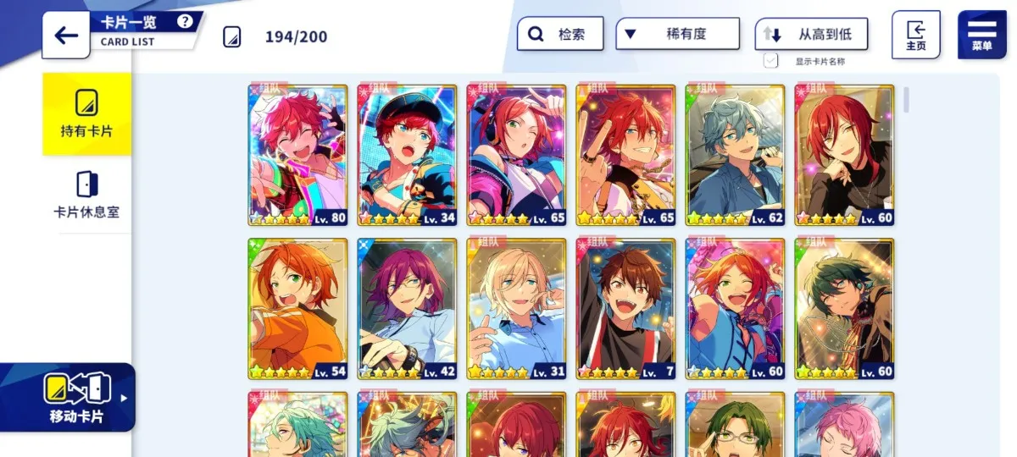
Task: Click the magnifier in the 检索 button
Action: 536,35
